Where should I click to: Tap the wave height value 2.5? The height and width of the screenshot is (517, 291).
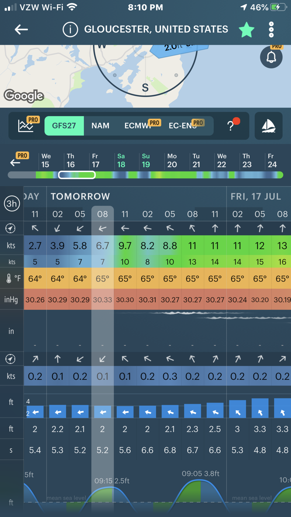click(x=215, y=429)
